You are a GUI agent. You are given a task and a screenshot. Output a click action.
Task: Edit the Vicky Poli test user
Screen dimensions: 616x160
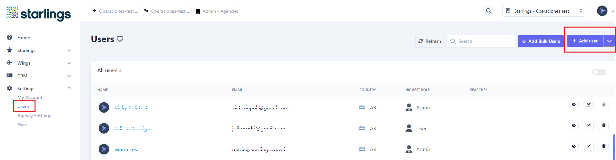pyautogui.click(x=588, y=104)
